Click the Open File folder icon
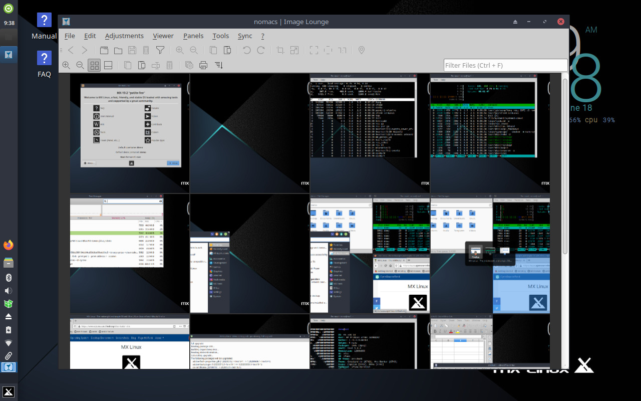Screen dimensions: 641x401 (x=118, y=50)
